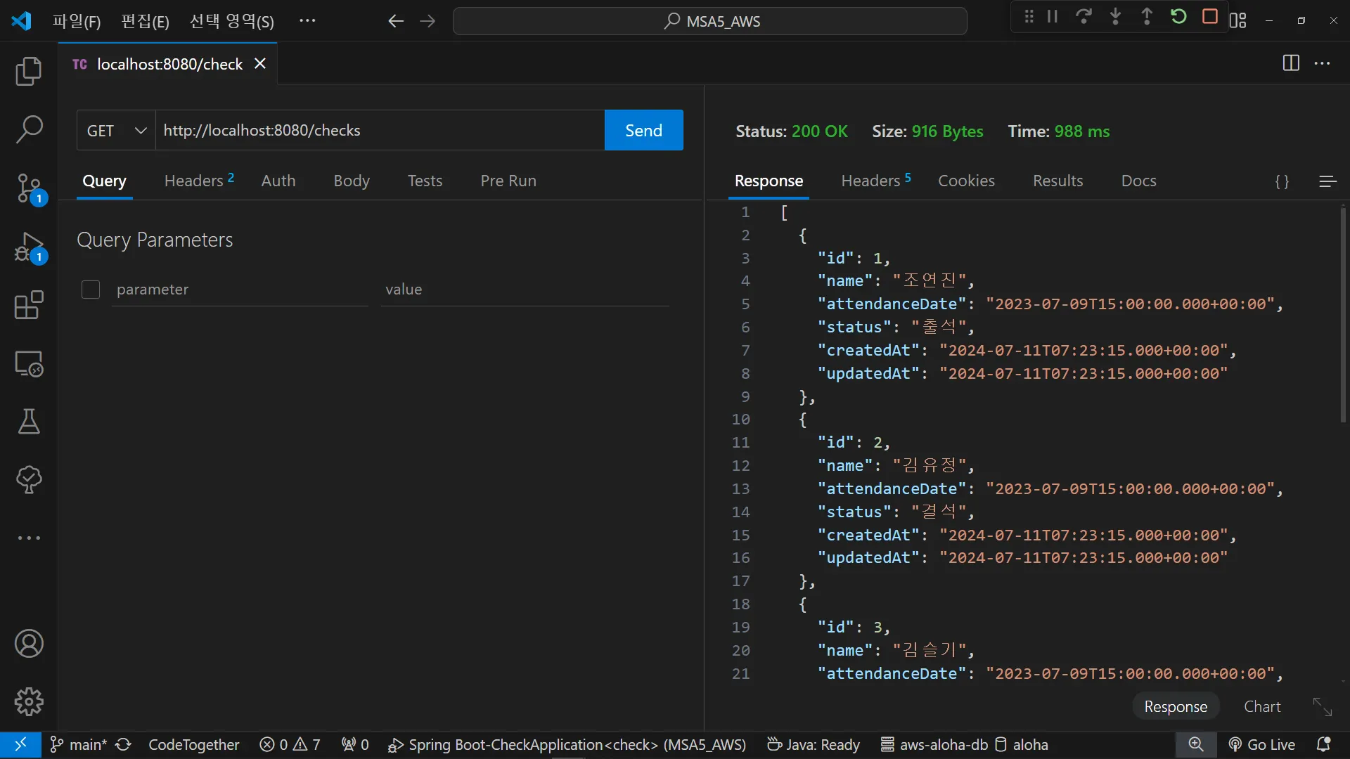
Task: Open the Explorer view in activity bar
Action: click(x=29, y=71)
